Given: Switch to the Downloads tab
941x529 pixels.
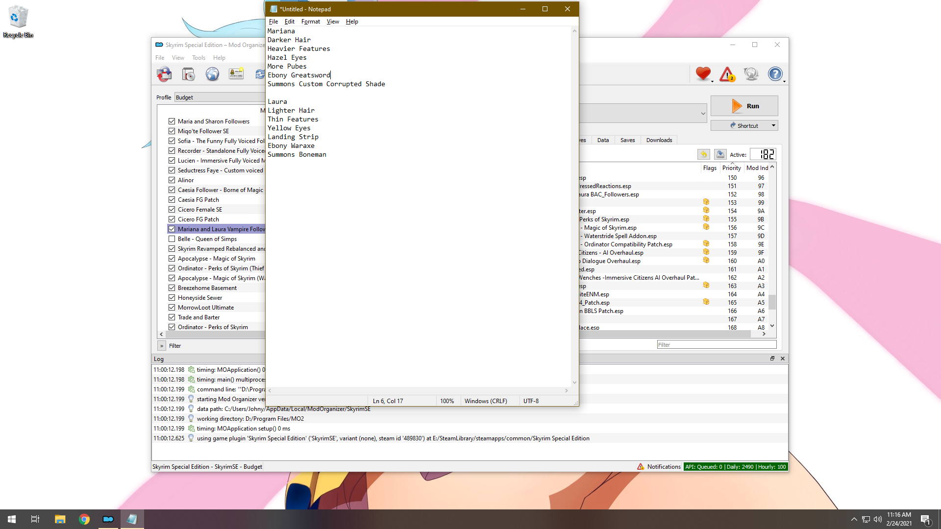Looking at the screenshot, I should pyautogui.click(x=659, y=140).
